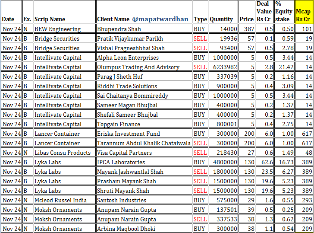
Task: Click the 'Type' column header
Action: pyautogui.click(x=200, y=12)
